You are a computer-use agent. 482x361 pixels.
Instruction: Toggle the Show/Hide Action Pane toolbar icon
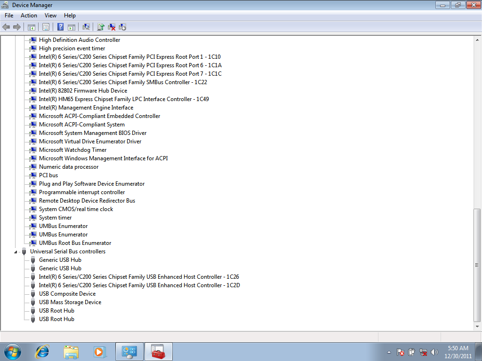(72, 27)
